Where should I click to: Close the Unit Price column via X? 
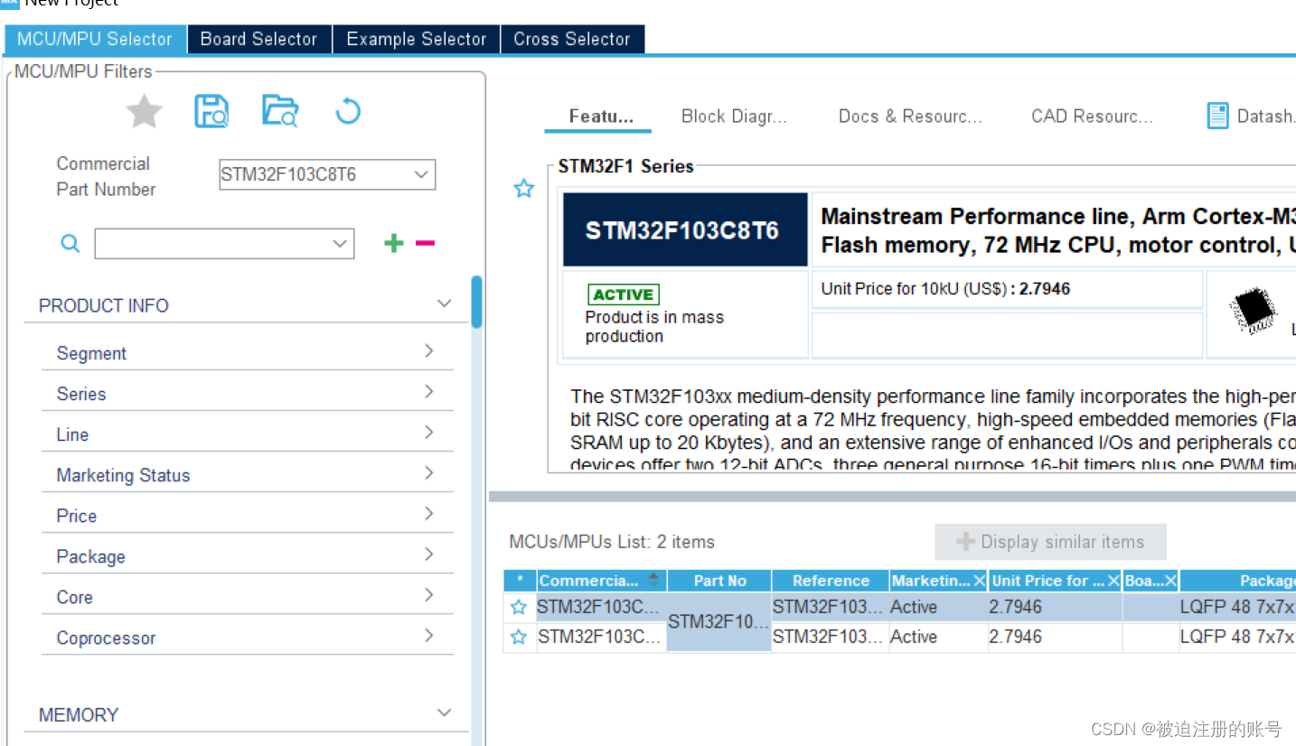tap(1113, 581)
